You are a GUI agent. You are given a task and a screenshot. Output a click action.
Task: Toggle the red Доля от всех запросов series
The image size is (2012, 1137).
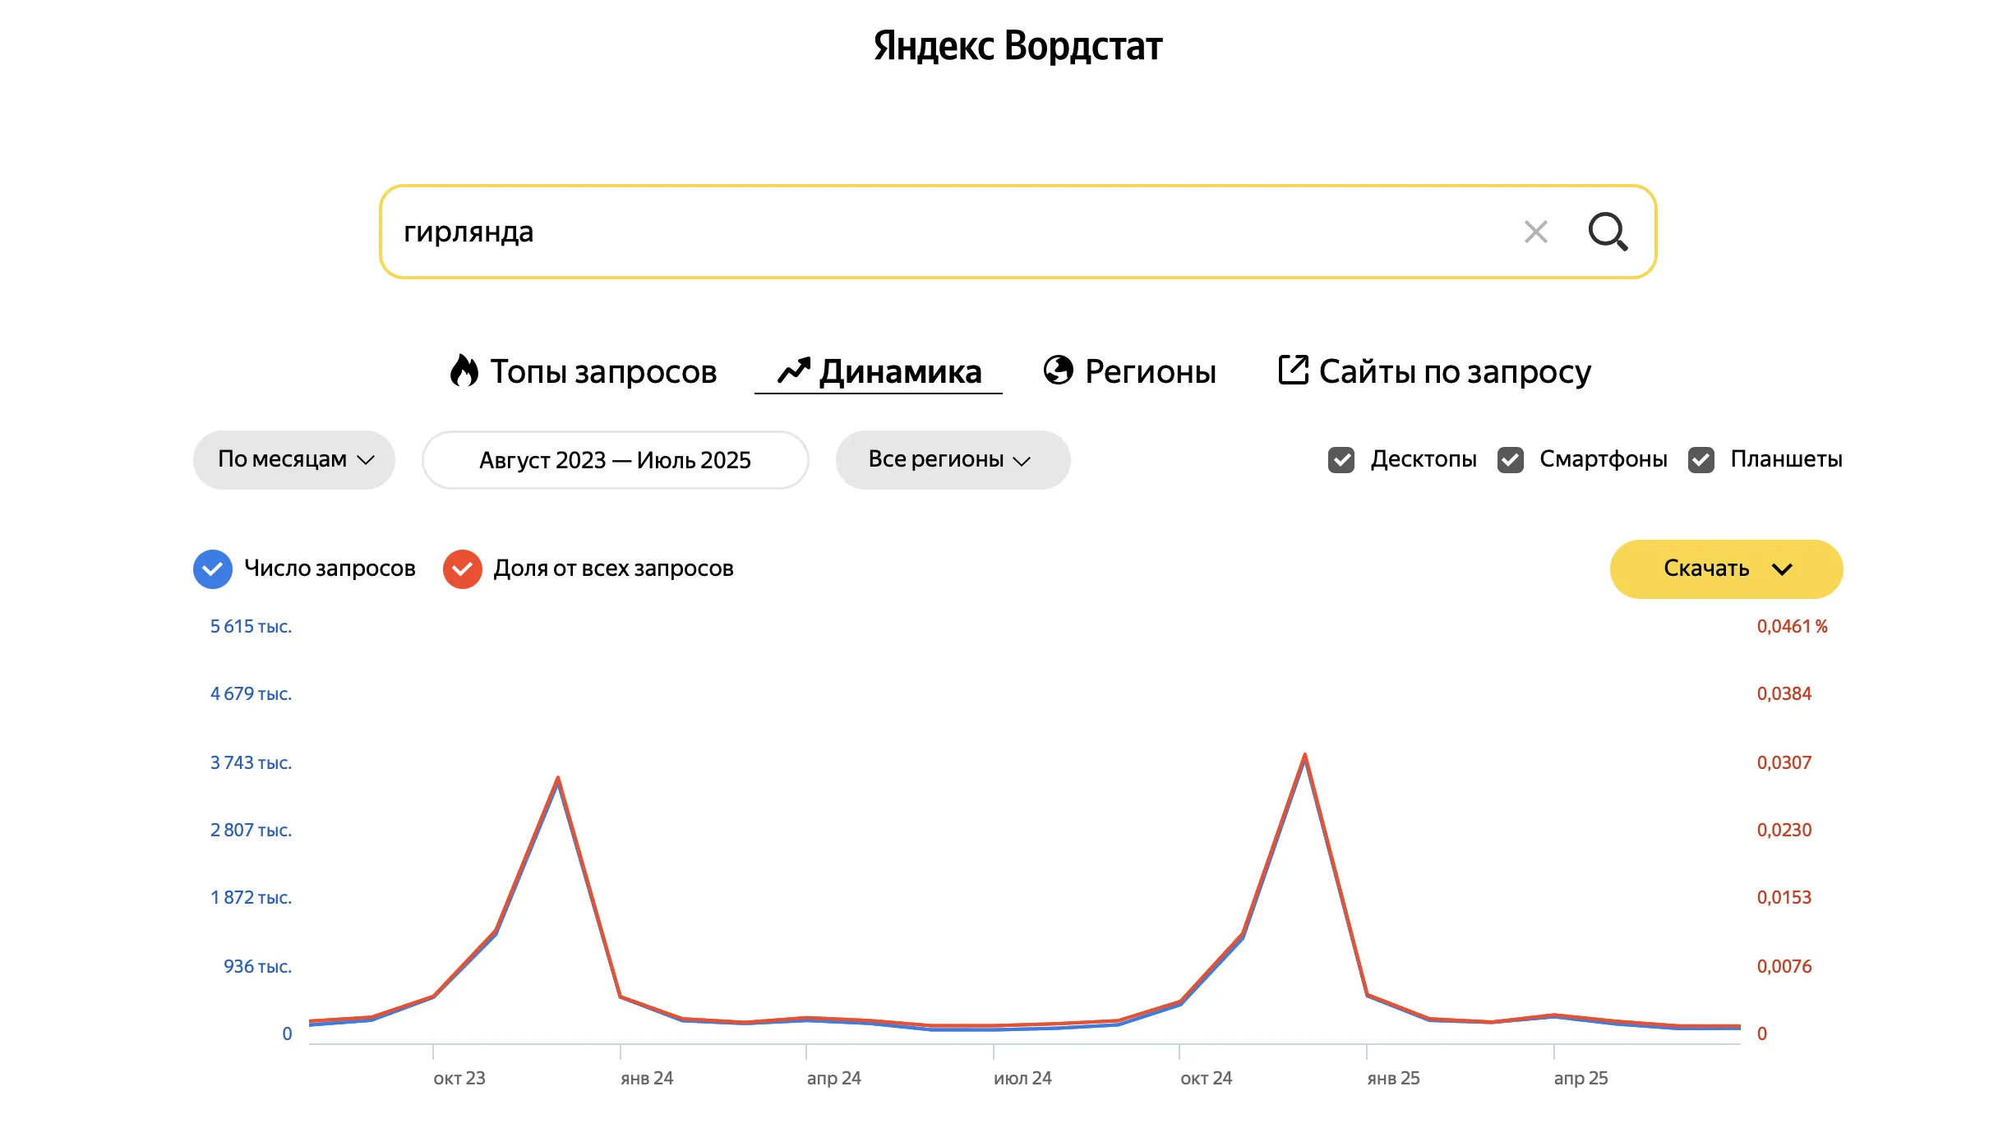[x=463, y=569]
